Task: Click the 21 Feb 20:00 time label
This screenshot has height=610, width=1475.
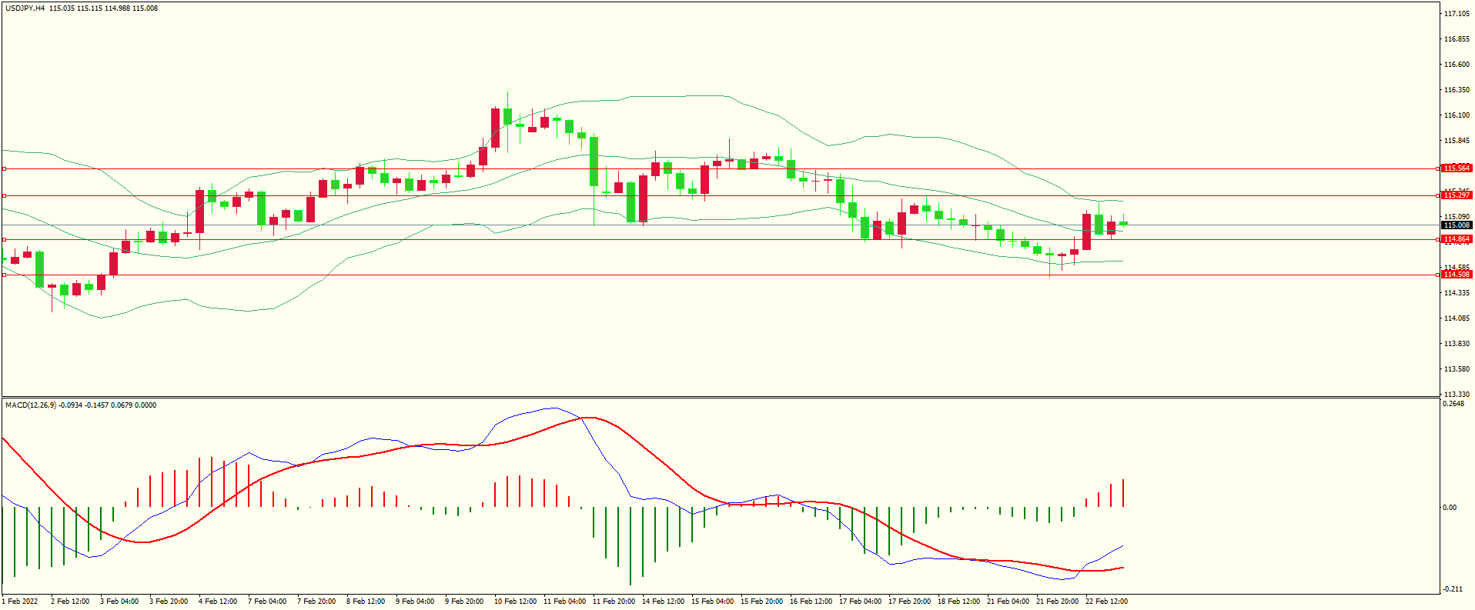Action: coord(1058,602)
